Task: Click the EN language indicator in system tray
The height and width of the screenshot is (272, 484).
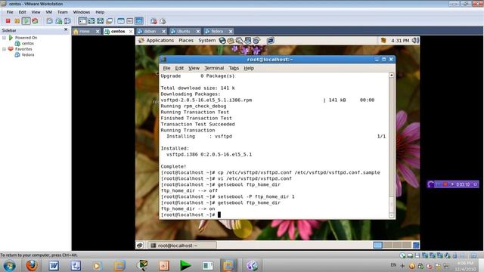Action: tap(393, 265)
